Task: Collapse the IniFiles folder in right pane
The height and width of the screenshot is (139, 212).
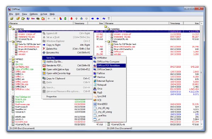Action: [106, 41]
